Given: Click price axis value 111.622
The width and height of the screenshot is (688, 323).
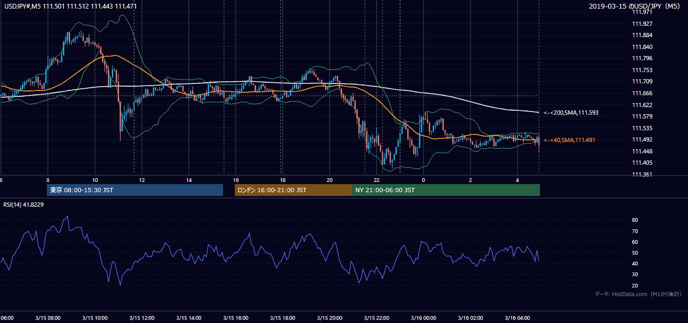Looking at the screenshot, I should pyautogui.click(x=642, y=105).
